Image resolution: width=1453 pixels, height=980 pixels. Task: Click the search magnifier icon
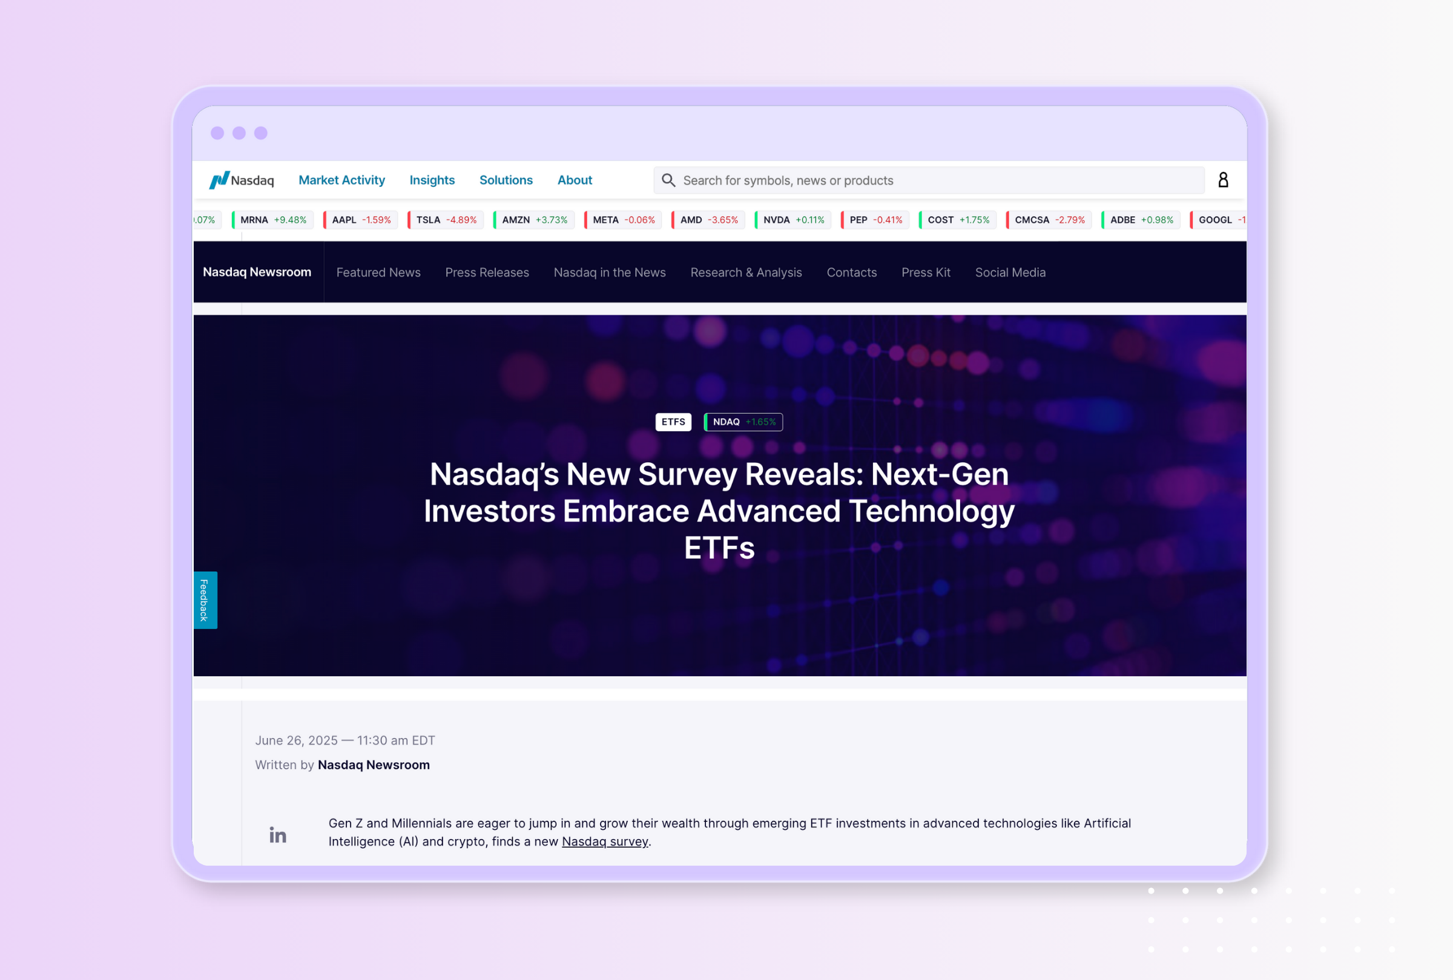pyautogui.click(x=668, y=180)
